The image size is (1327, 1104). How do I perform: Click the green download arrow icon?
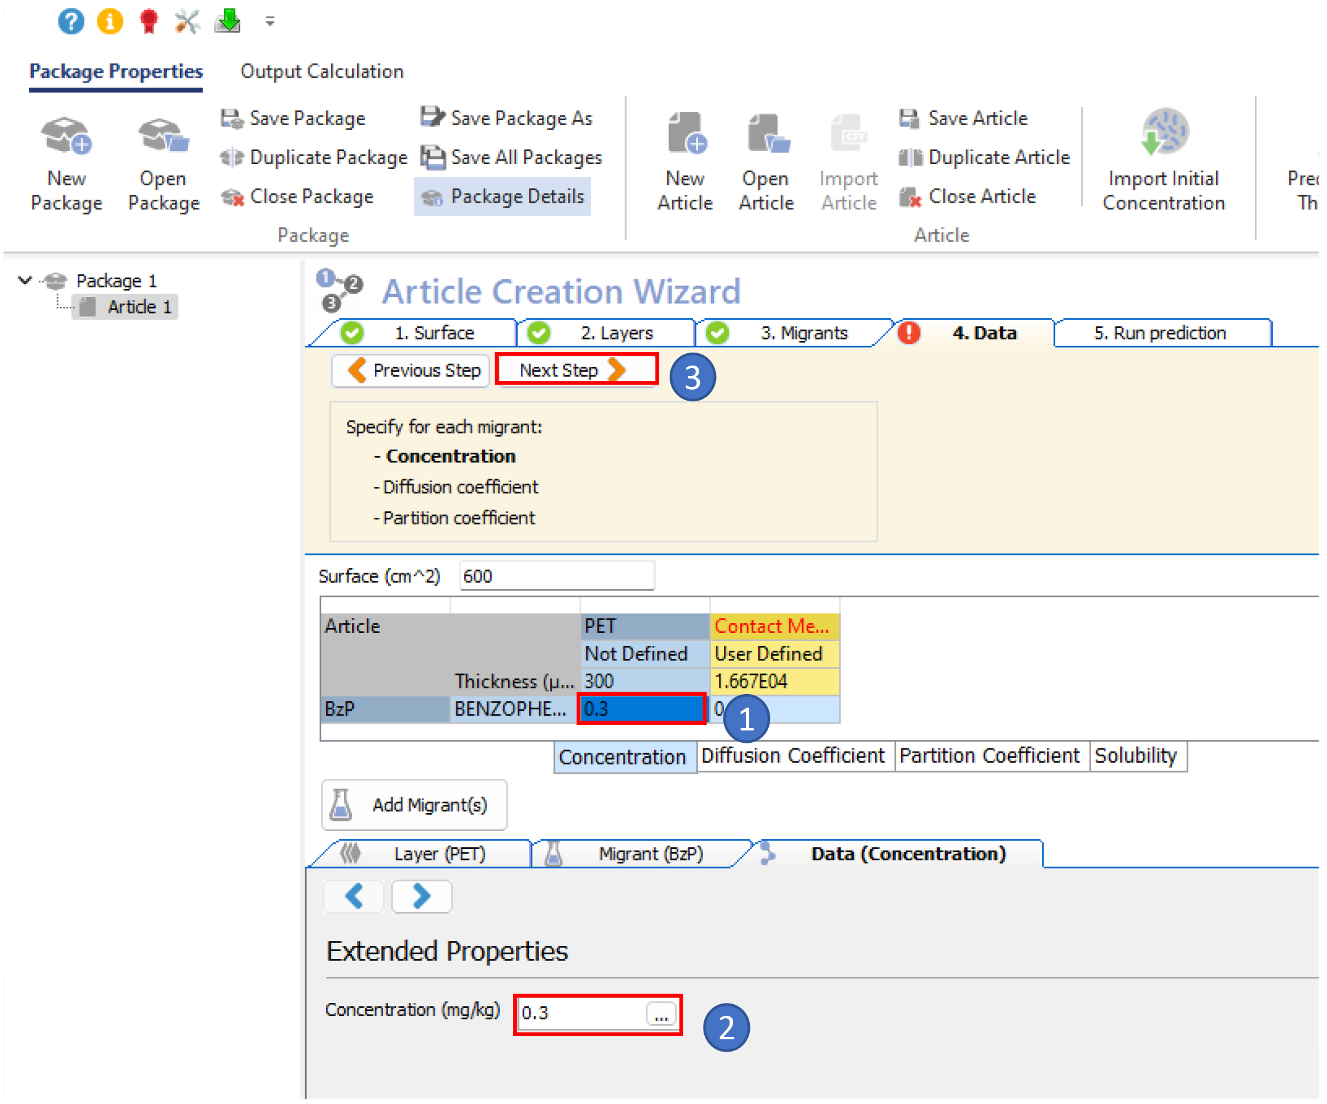(228, 22)
